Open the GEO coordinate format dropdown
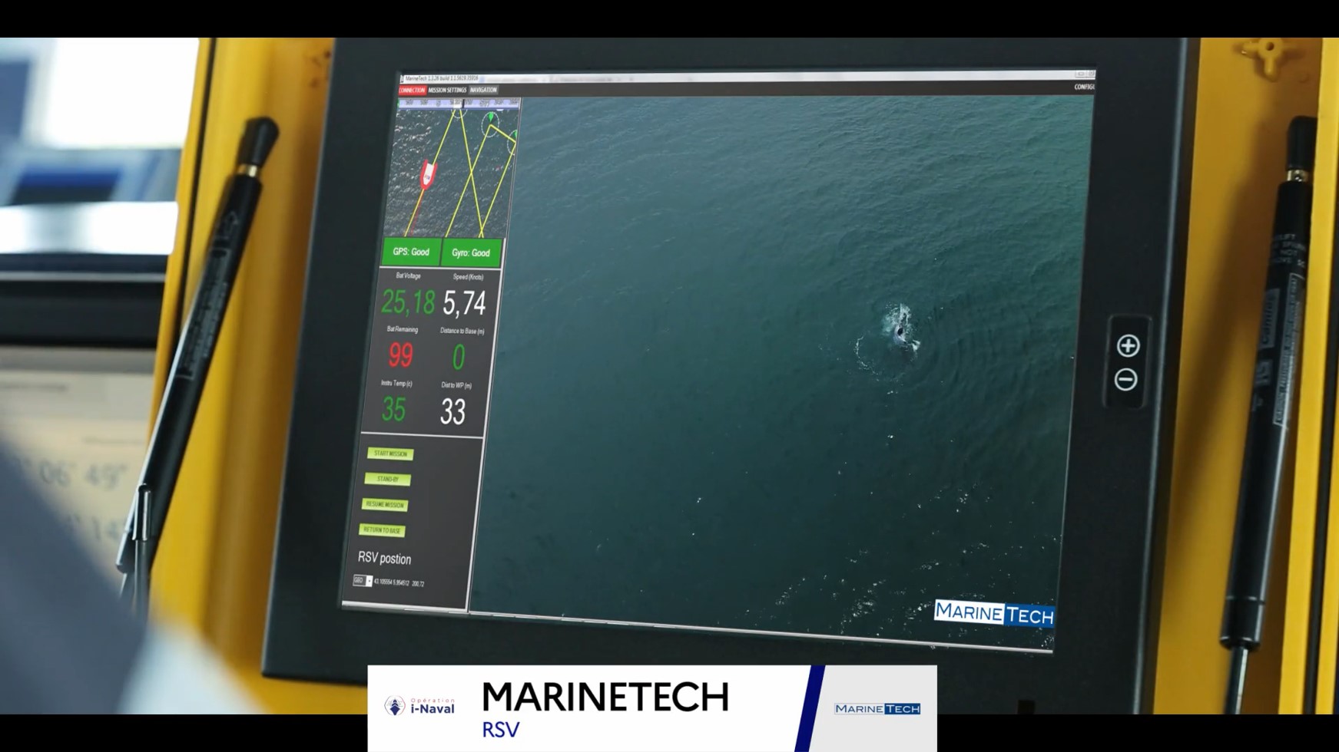Image resolution: width=1339 pixels, height=752 pixels. (369, 581)
